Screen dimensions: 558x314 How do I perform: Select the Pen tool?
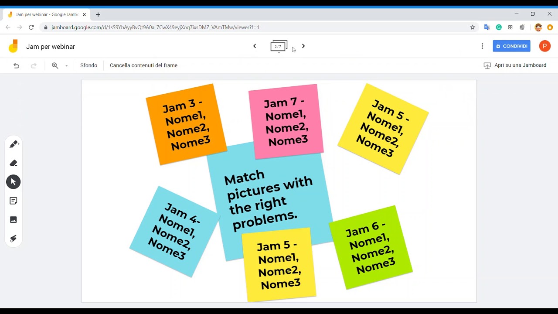[14, 144]
